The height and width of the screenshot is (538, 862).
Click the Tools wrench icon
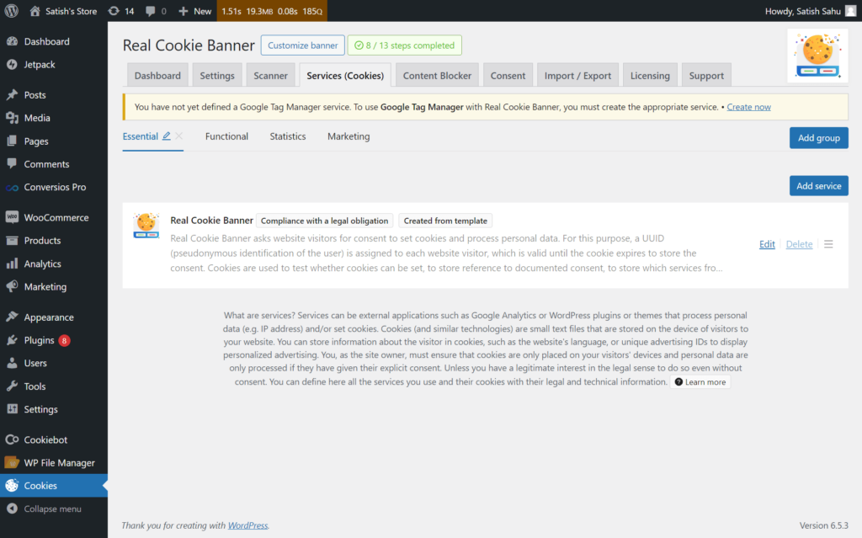12,386
